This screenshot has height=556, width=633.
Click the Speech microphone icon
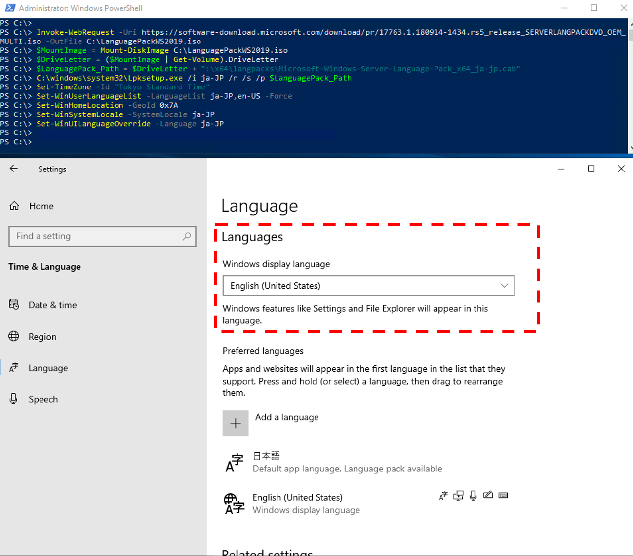(x=14, y=399)
